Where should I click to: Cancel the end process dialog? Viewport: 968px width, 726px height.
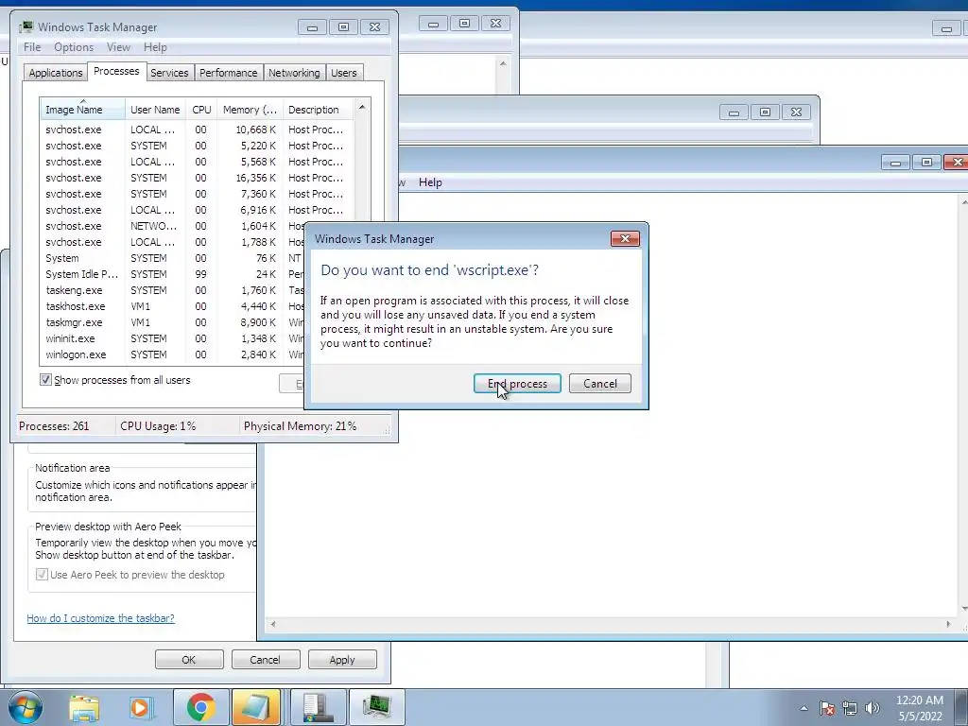600,384
